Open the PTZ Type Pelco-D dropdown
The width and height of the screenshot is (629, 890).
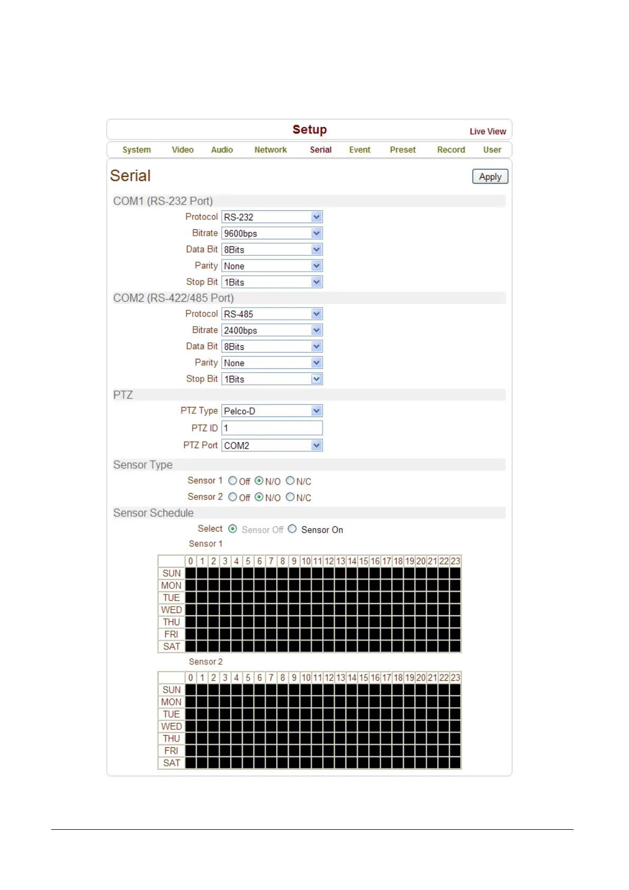[x=271, y=411]
